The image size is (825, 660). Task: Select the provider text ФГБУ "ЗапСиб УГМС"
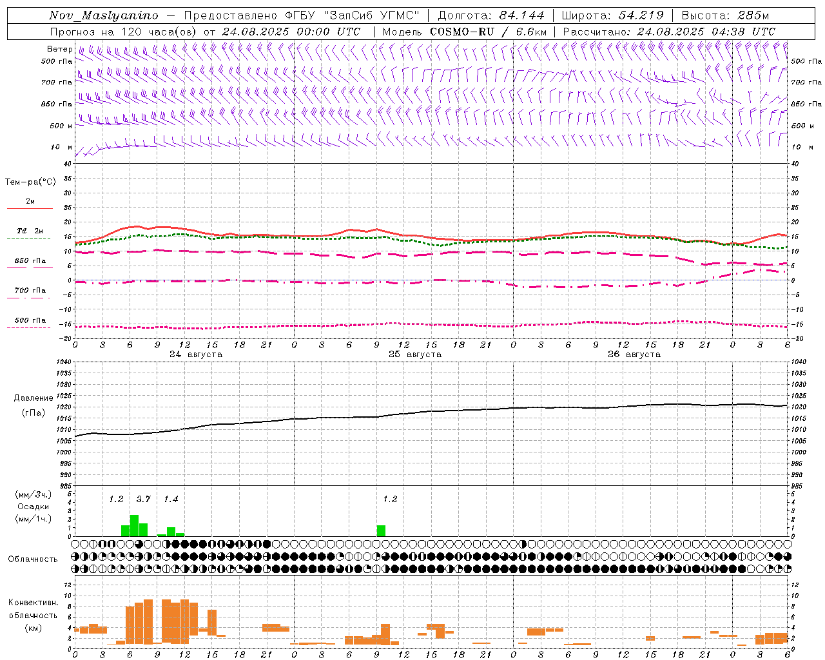pos(353,15)
